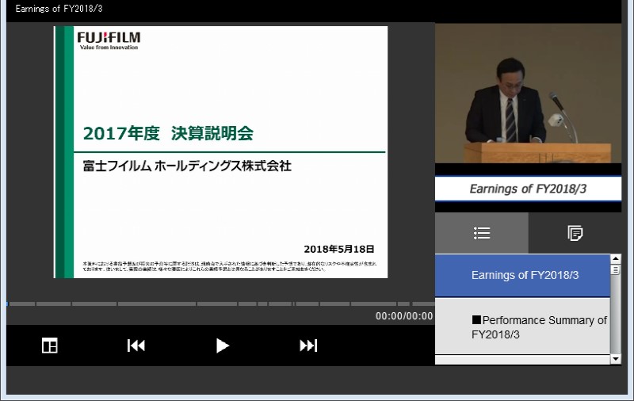
Task: Click the 00:00/00:00 time display
Action: [x=404, y=316]
